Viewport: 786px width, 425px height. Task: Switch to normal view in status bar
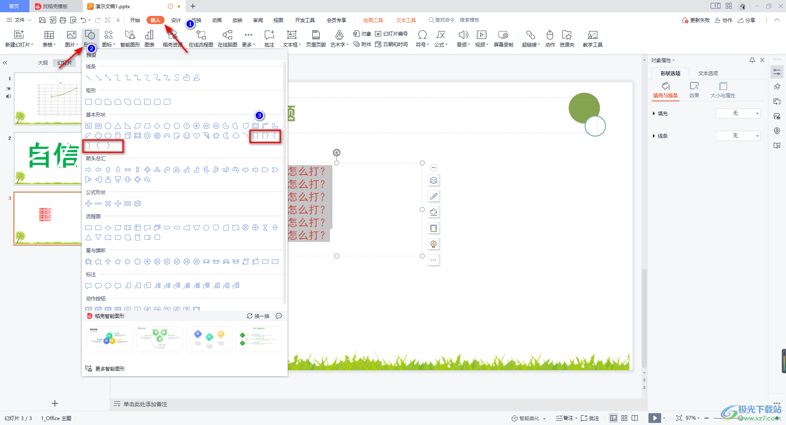click(x=613, y=418)
